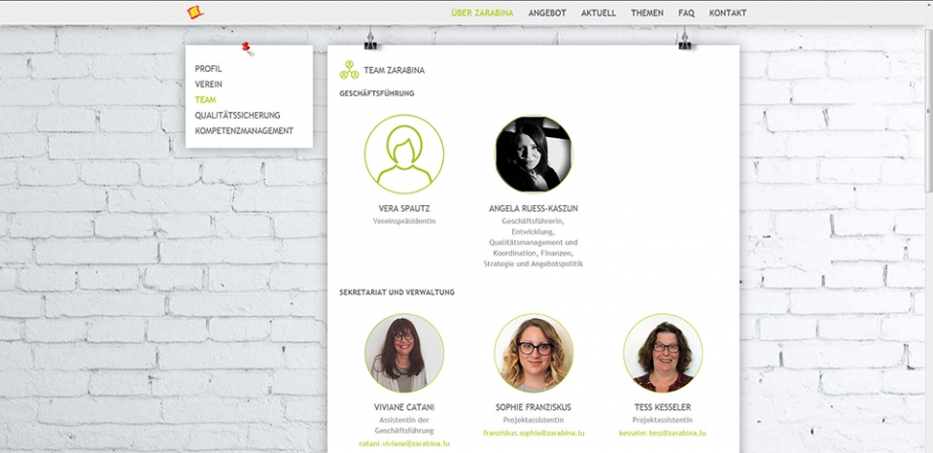Click Tess Kesseler portrait photo
The width and height of the screenshot is (933, 453).
(663, 353)
